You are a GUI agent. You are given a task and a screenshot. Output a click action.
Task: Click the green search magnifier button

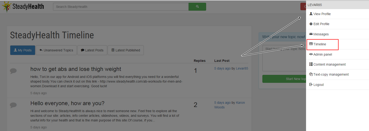pyautogui.click(x=197, y=6)
